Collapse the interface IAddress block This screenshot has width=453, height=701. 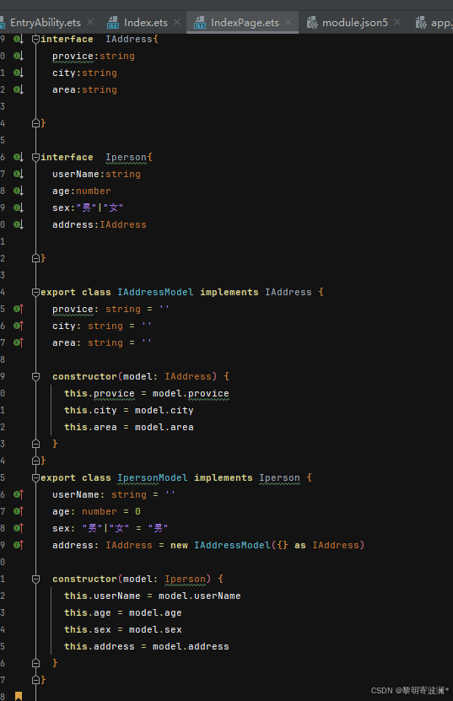pos(35,40)
